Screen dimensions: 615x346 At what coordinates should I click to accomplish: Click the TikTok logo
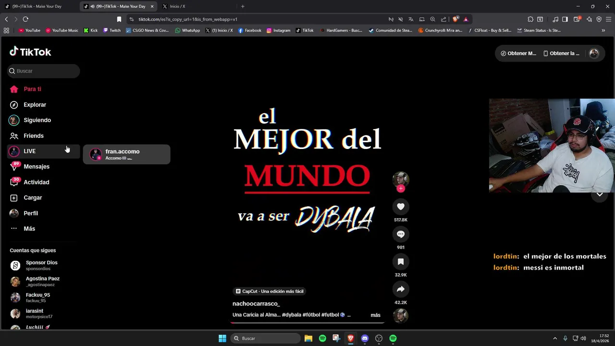30,51
